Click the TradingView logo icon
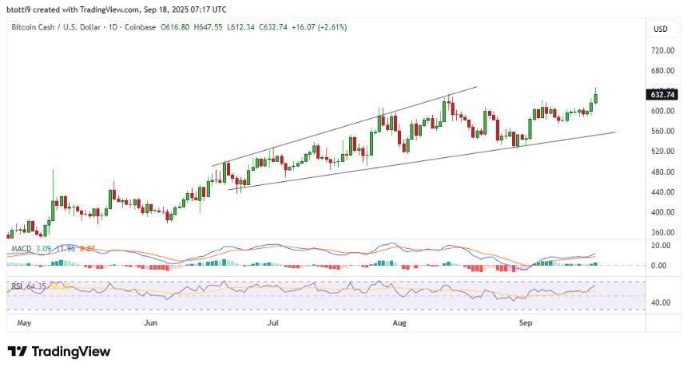 [x=17, y=352]
